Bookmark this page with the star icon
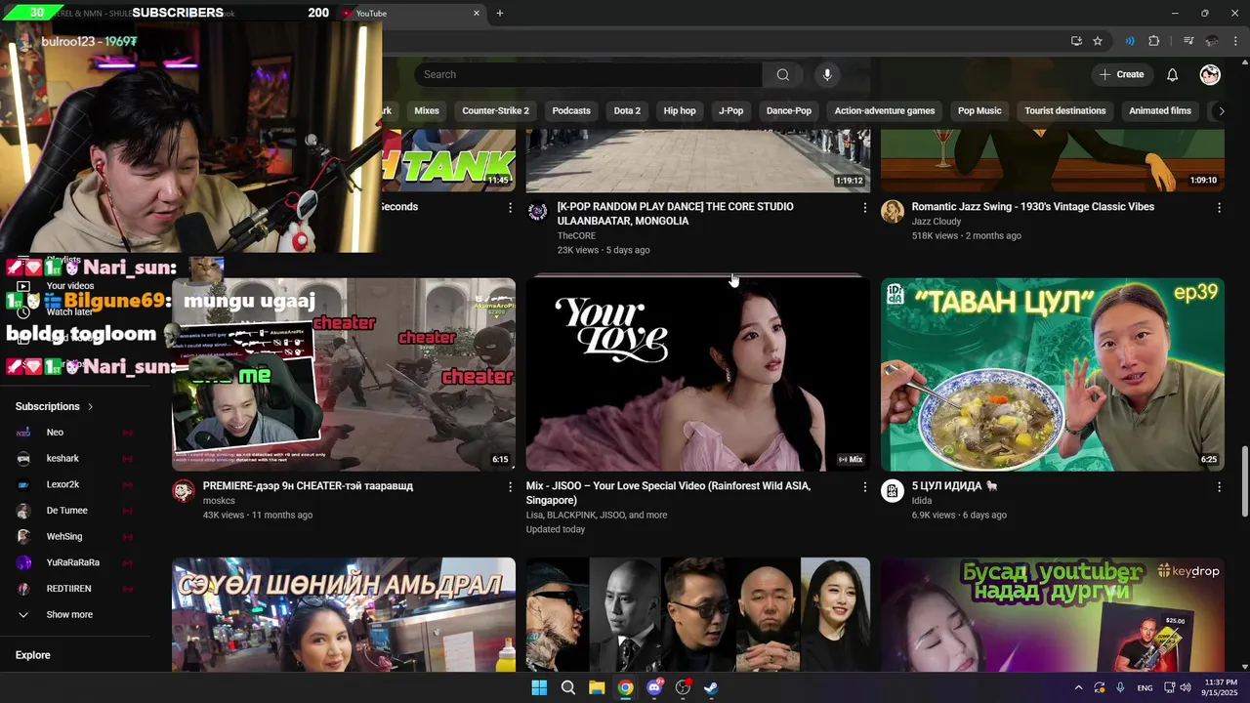Image resolution: width=1250 pixels, height=703 pixels. pos(1098,41)
